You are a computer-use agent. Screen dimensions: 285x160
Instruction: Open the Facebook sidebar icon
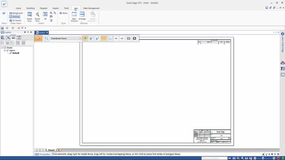click(x=283, y=69)
